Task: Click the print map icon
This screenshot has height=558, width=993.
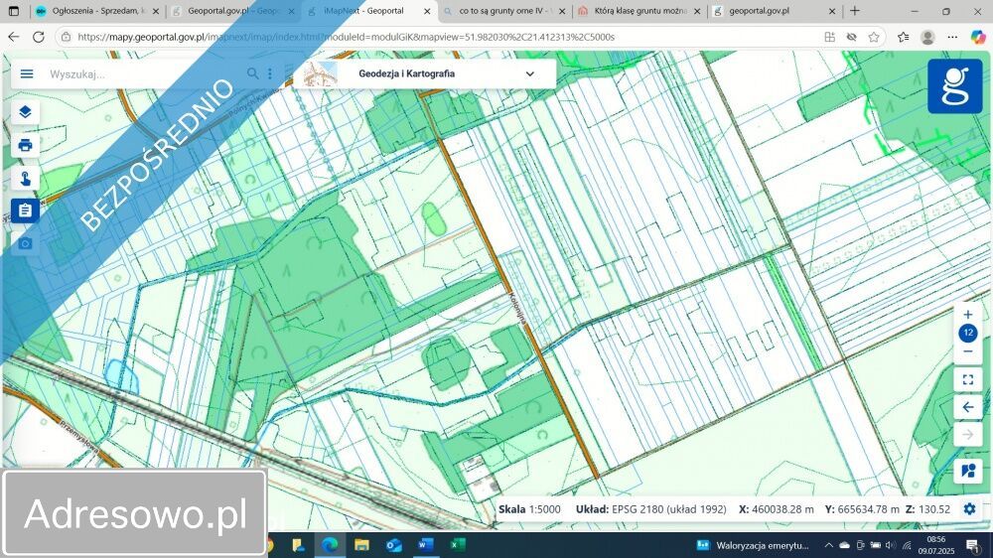Action: [x=26, y=145]
